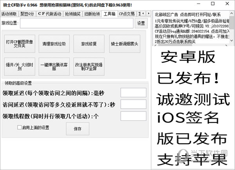Click the 骑士版调烟雾头 button
This screenshot has height=170, width=235.
click(125, 44)
